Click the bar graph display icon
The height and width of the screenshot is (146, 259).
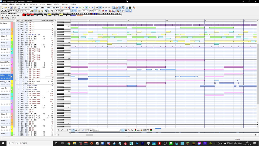[123, 130]
